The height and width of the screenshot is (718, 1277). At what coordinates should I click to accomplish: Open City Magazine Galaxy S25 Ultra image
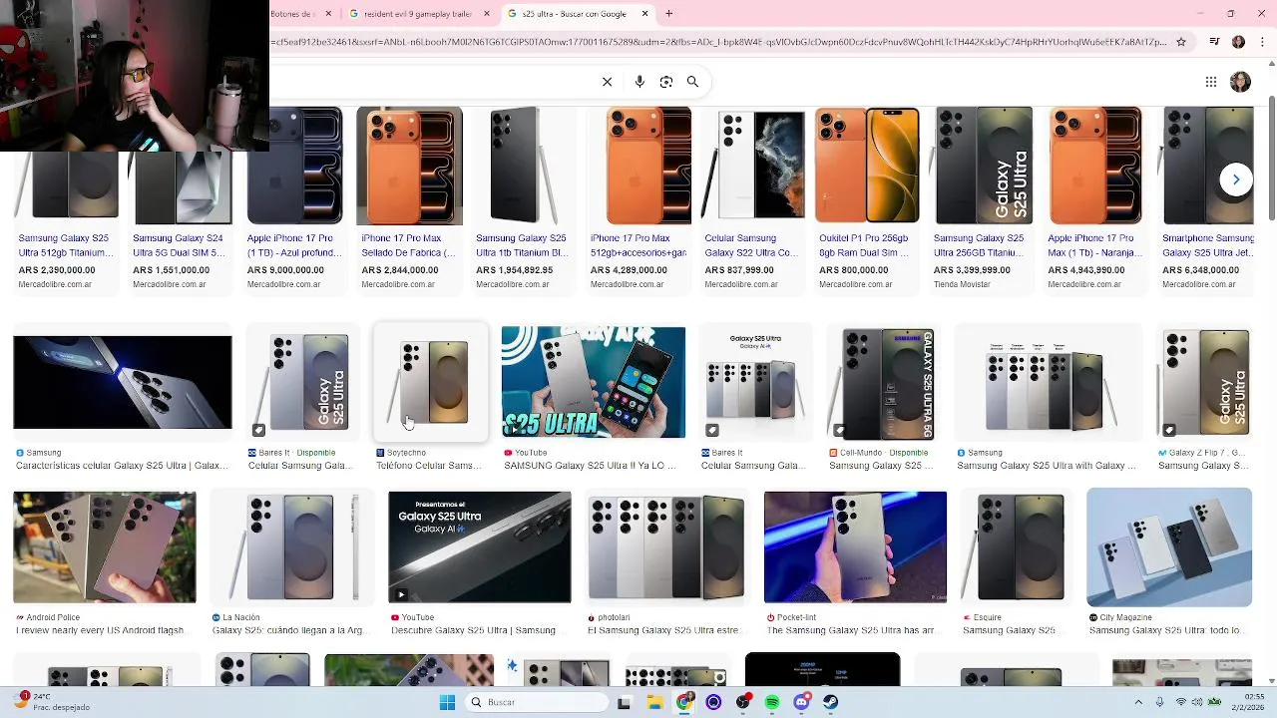pos(1169,546)
